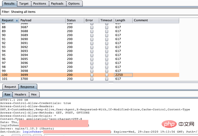
Task: Click the Length cell showing 2250
Action: [x=123, y=75]
